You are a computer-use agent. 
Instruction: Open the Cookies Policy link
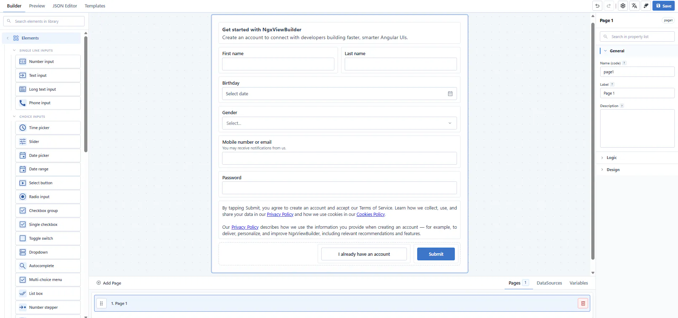pos(370,214)
